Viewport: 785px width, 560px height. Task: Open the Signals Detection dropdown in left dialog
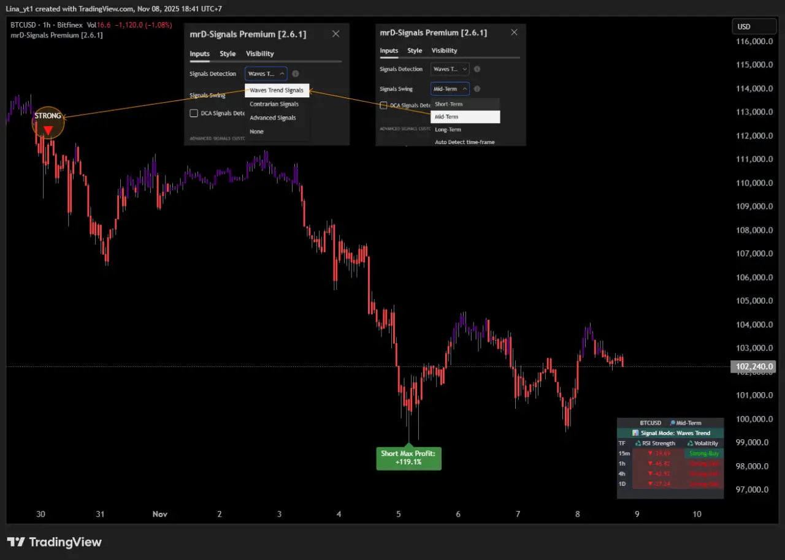266,74
